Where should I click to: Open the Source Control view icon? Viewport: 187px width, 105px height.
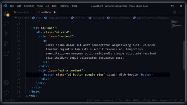6,33
